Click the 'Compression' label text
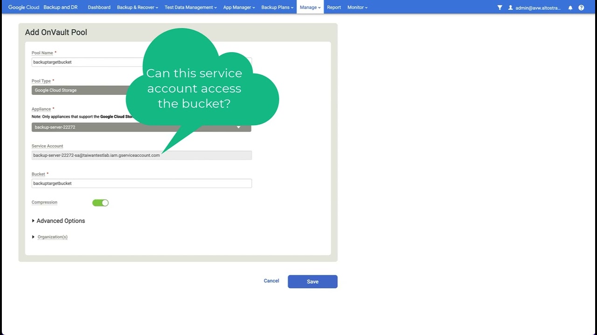597x335 pixels. click(x=44, y=202)
